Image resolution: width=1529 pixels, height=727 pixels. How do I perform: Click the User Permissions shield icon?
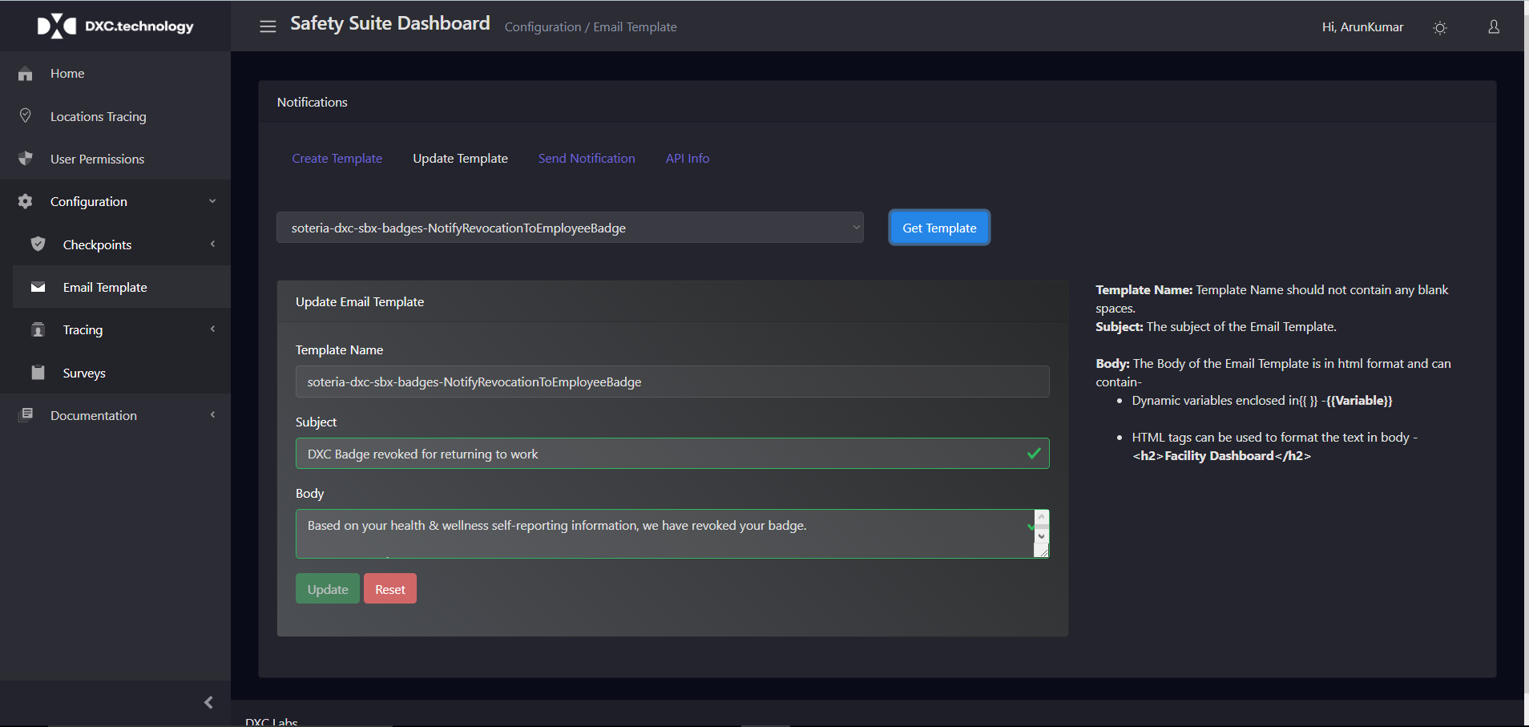26,159
